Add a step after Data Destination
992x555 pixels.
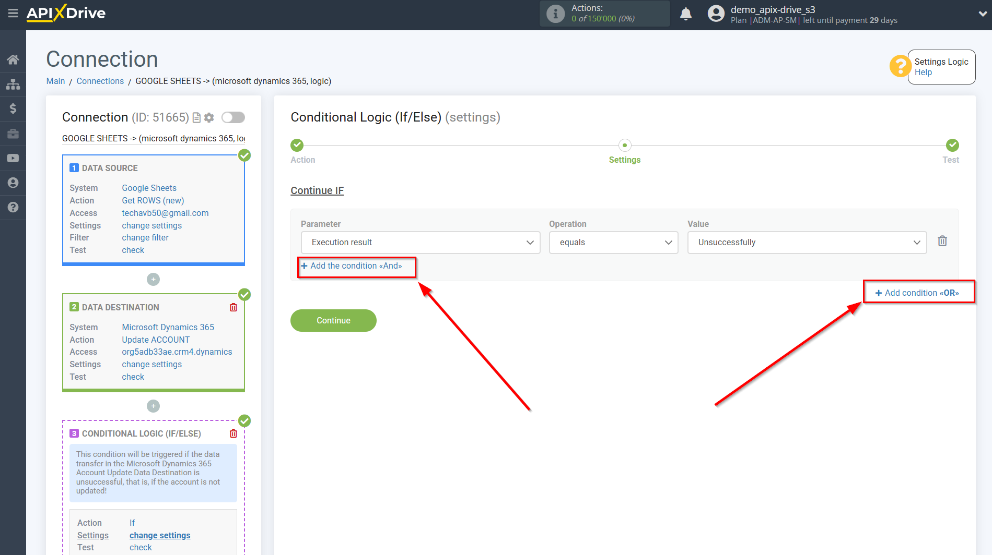point(153,406)
